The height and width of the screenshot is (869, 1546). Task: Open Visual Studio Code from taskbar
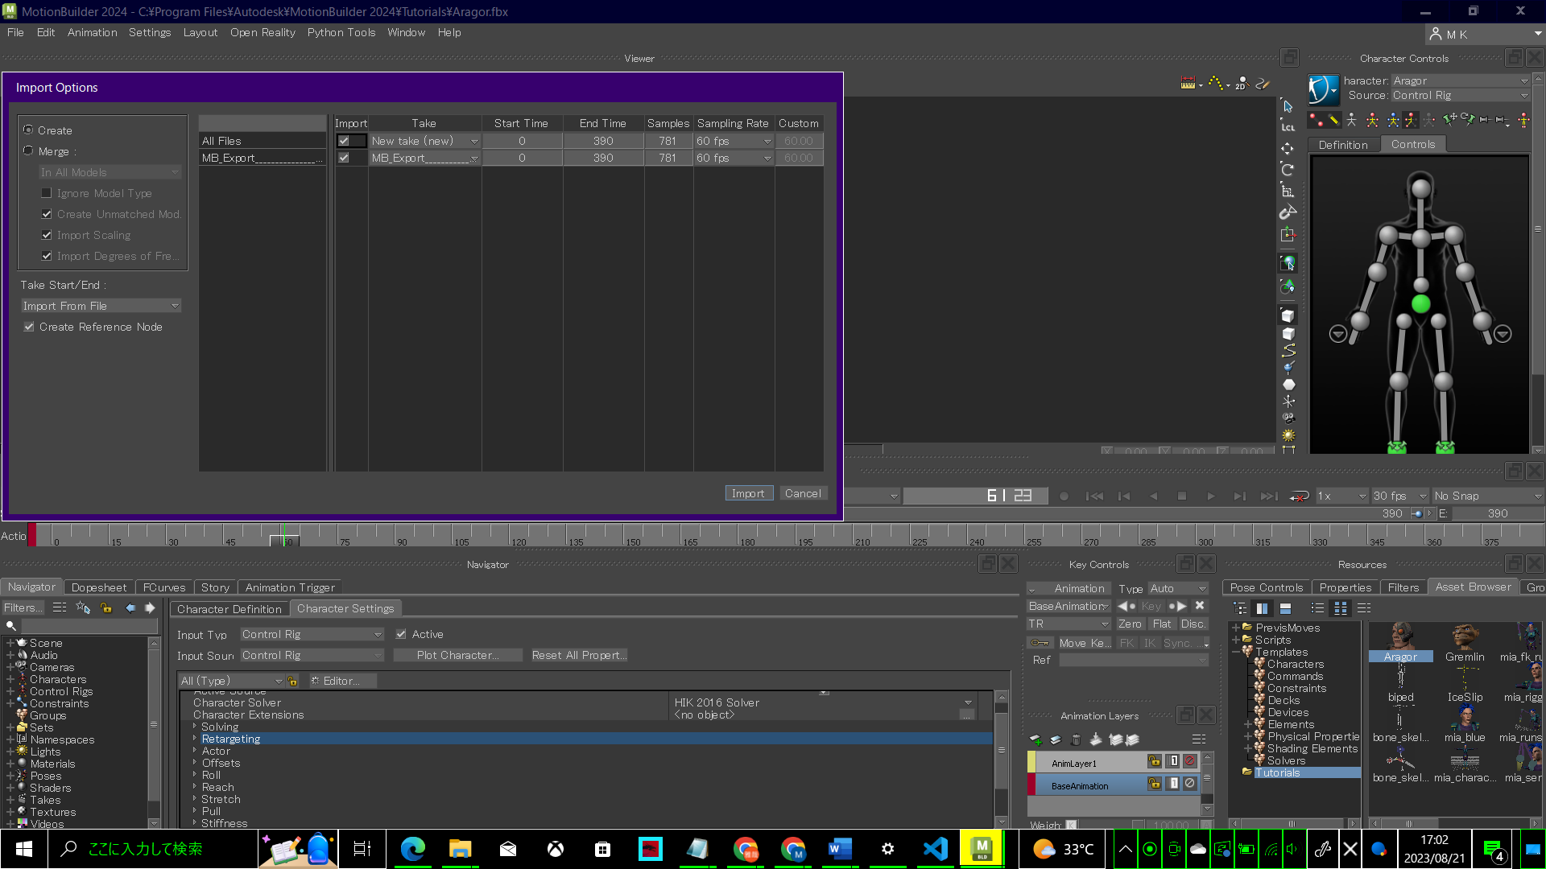click(x=935, y=849)
